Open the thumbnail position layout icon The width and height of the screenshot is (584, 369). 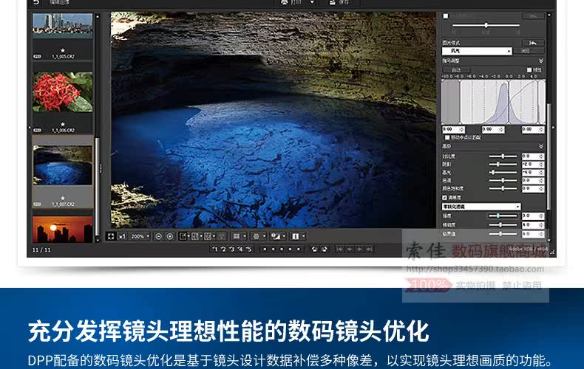tap(236, 236)
